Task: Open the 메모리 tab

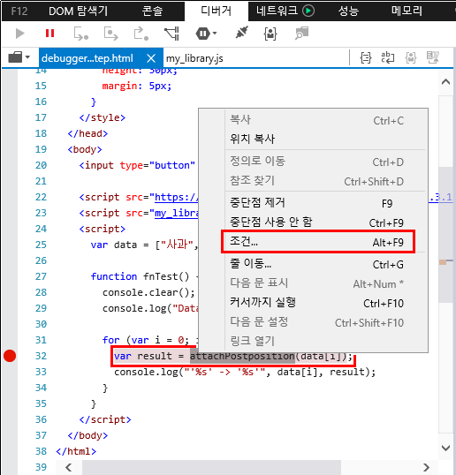Action: [407, 11]
